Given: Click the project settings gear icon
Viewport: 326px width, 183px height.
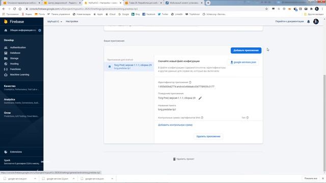Looking at the screenshot, I should point(40,30).
